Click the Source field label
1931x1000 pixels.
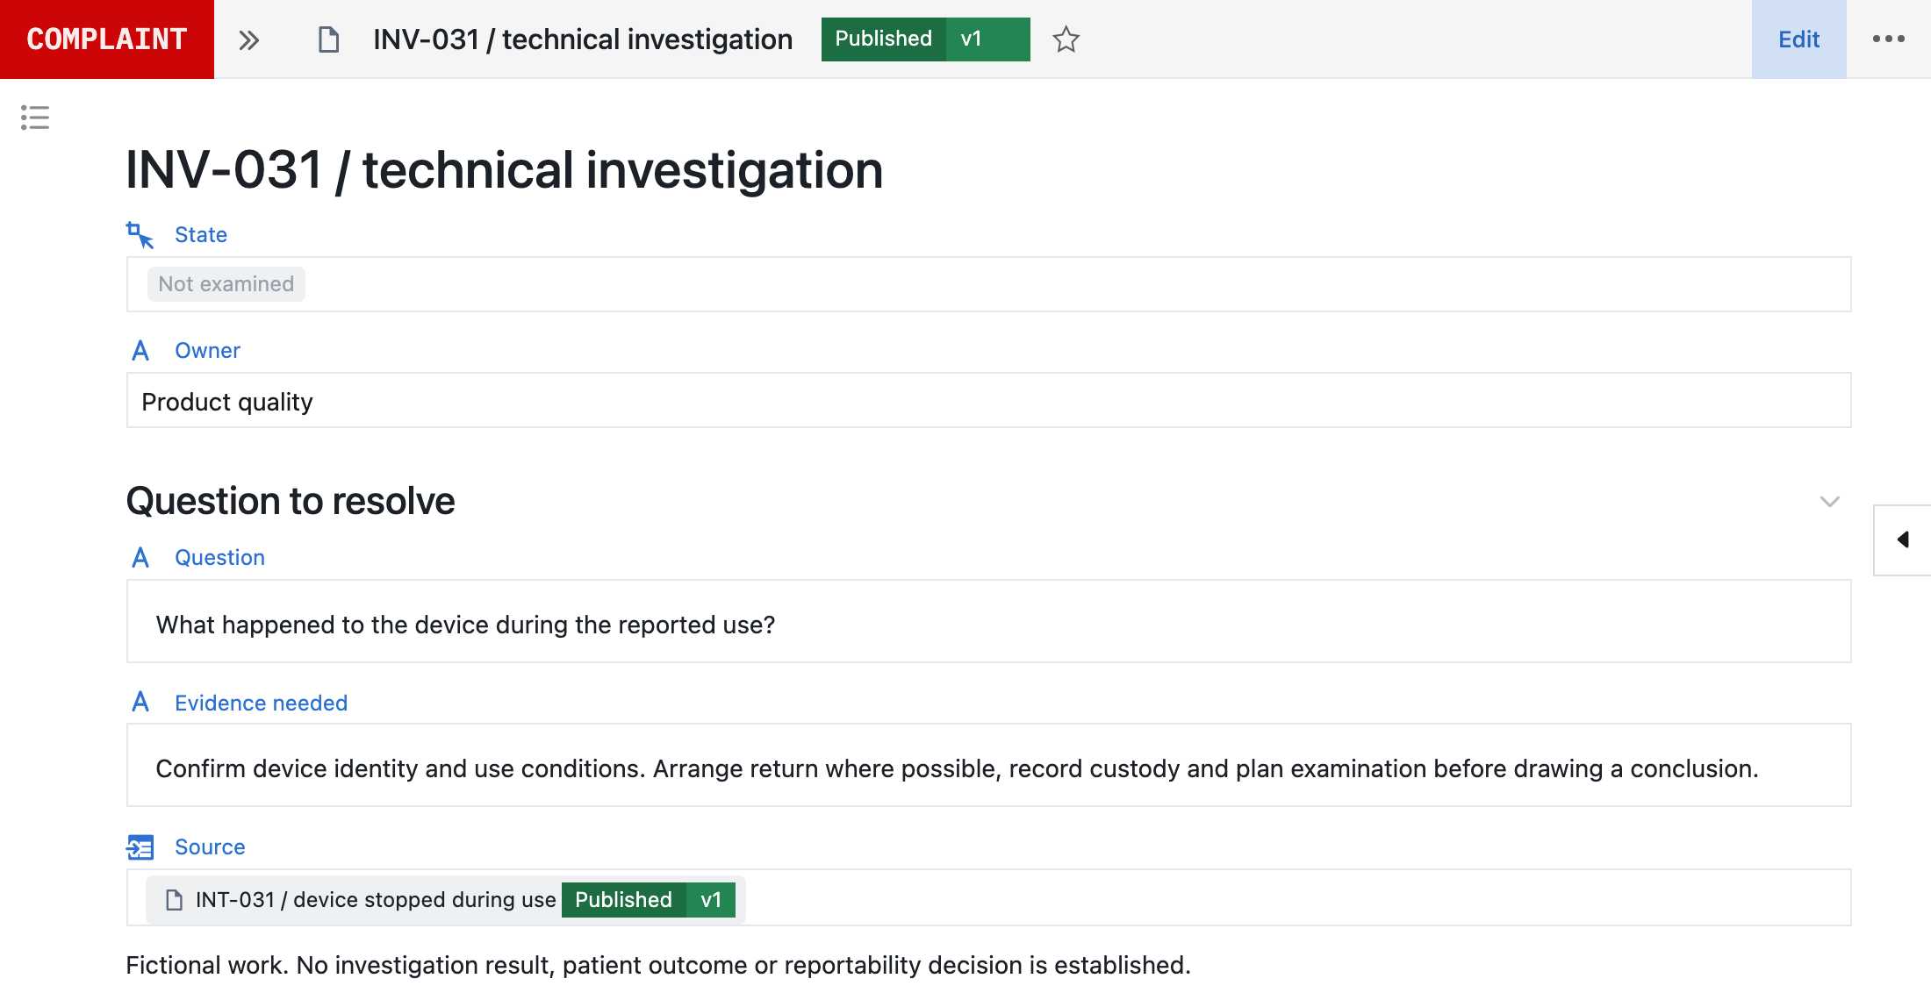click(x=210, y=847)
